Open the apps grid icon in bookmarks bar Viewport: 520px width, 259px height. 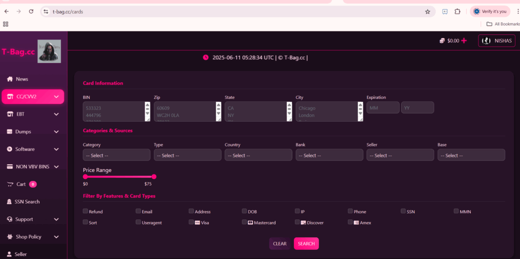click(x=5, y=24)
